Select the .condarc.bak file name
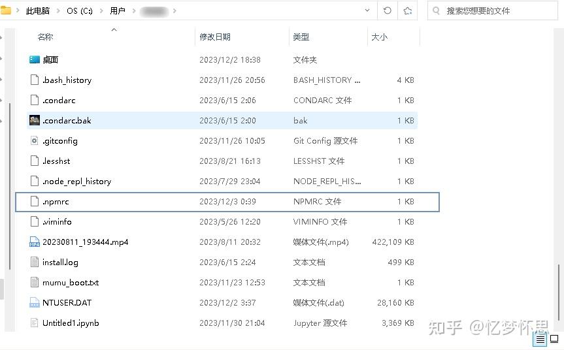This screenshot has height=350, width=564. tap(67, 120)
